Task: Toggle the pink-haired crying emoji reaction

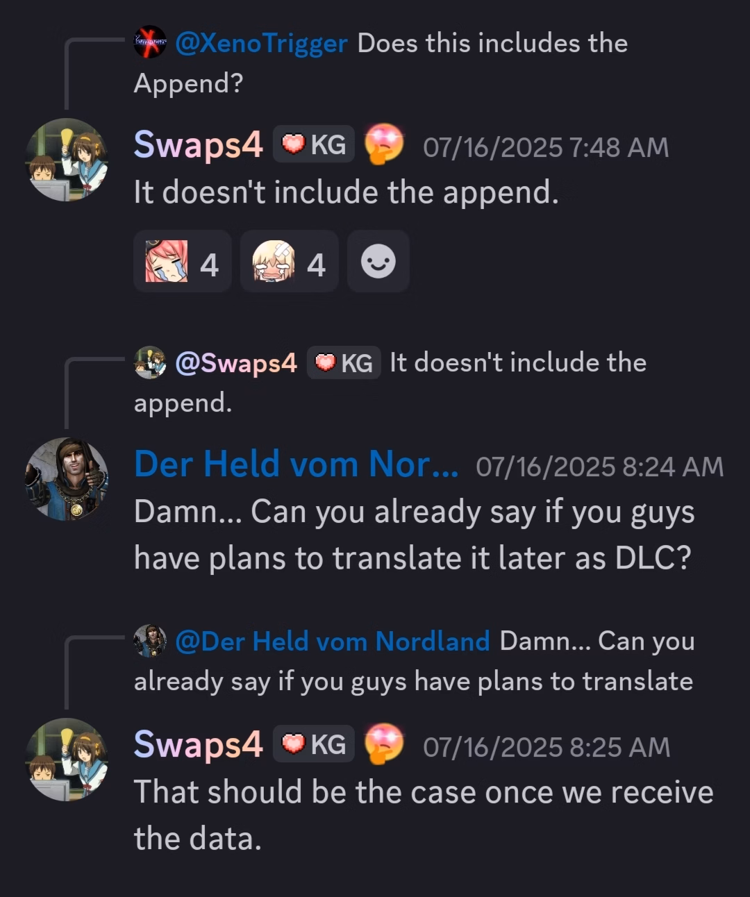Action: tap(183, 261)
